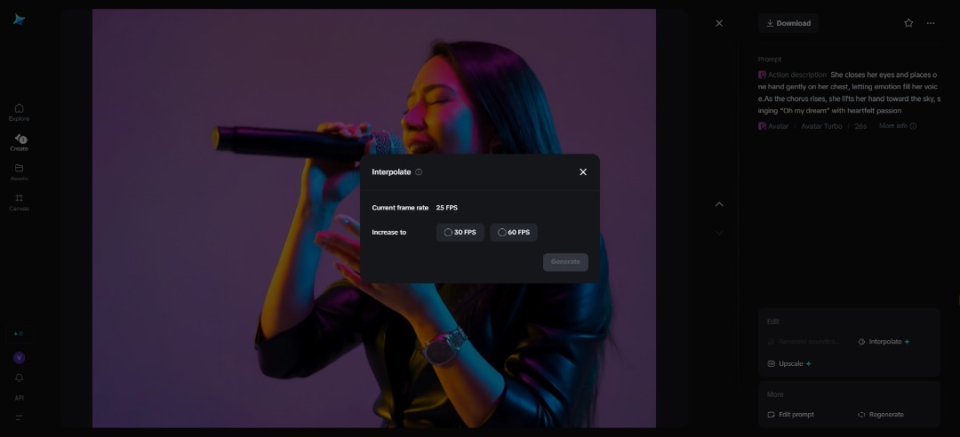960x437 pixels.
Task: Open notifications bell in sidebar
Action: point(19,377)
